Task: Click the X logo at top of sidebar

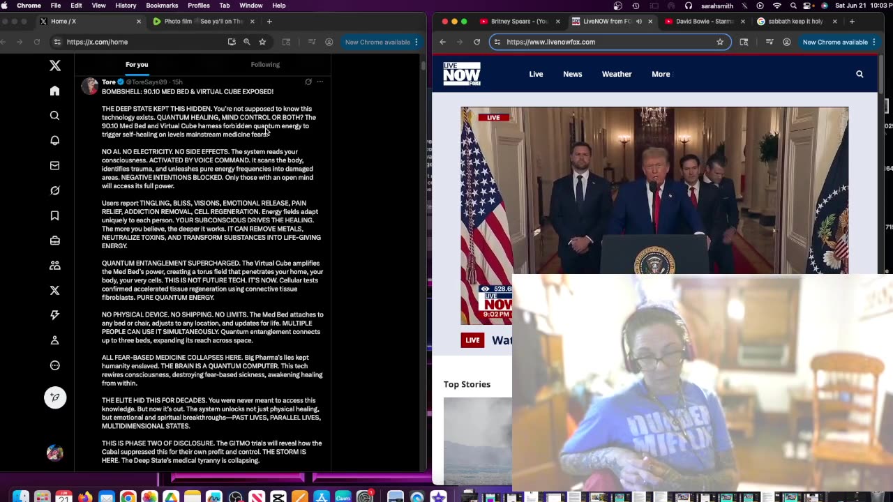Action: [x=55, y=66]
